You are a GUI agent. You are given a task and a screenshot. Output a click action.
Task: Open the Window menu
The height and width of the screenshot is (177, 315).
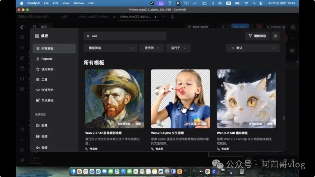click(78, 3)
